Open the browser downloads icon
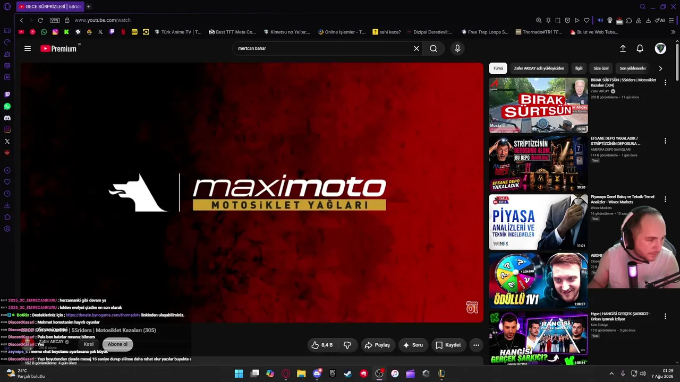 tap(648, 20)
